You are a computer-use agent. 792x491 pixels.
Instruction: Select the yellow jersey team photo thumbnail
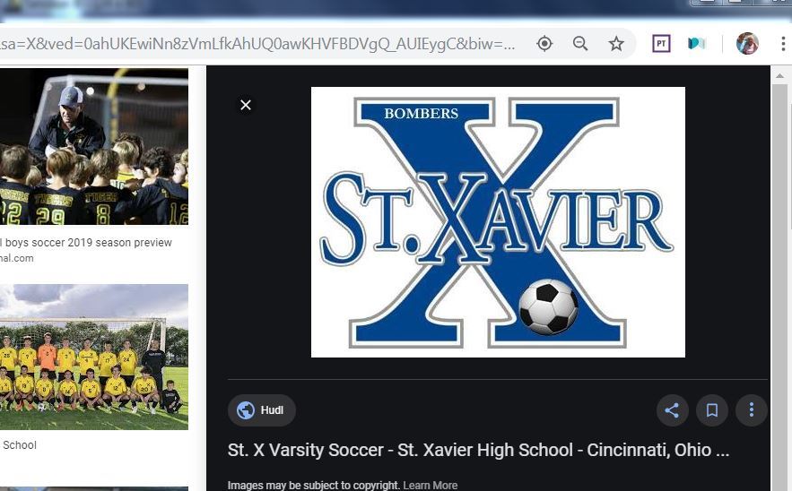point(94,357)
